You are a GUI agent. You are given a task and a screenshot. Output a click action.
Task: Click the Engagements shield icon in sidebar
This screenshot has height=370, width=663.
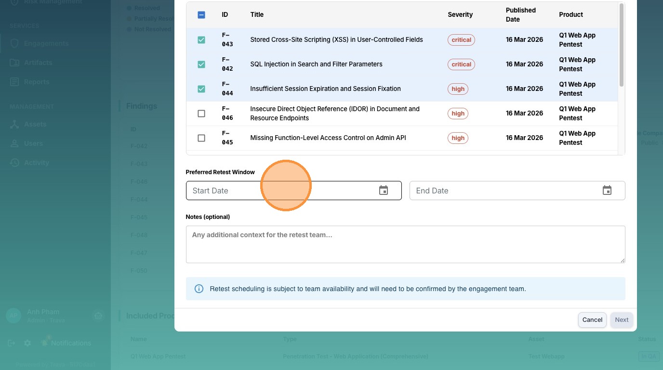coord(14,43)
